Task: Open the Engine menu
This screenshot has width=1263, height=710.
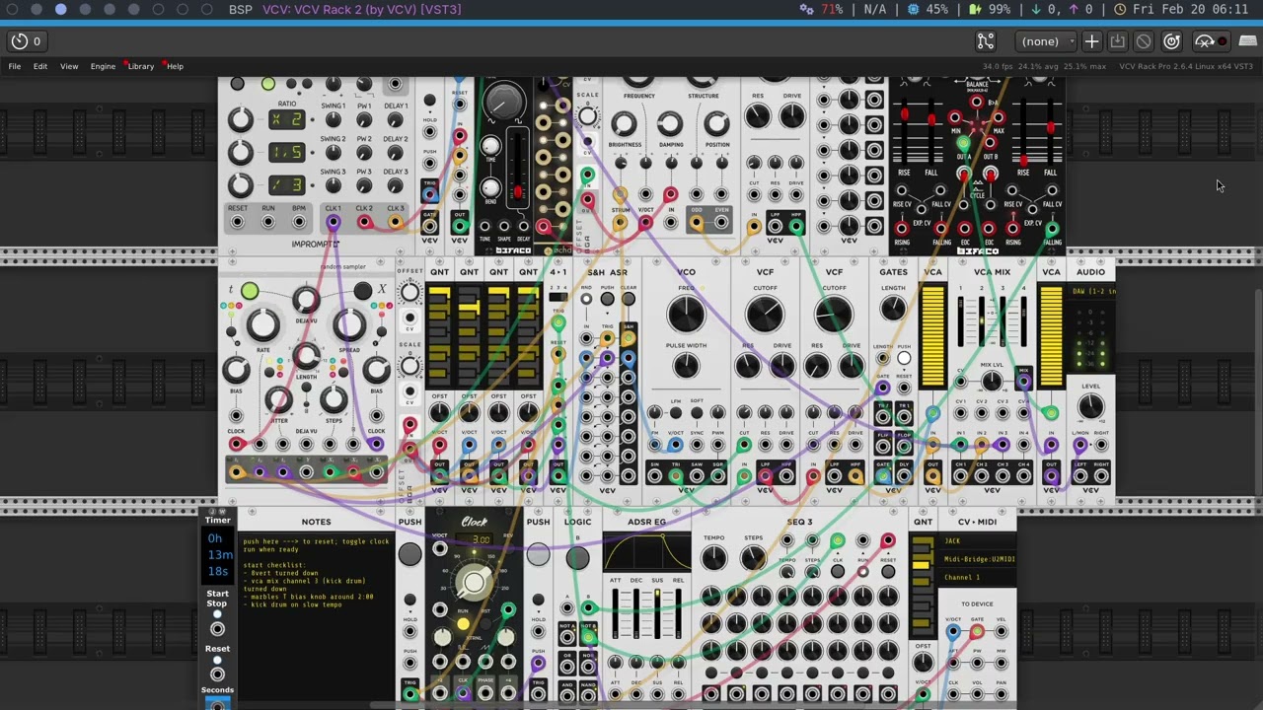Action: pos(103,66)
